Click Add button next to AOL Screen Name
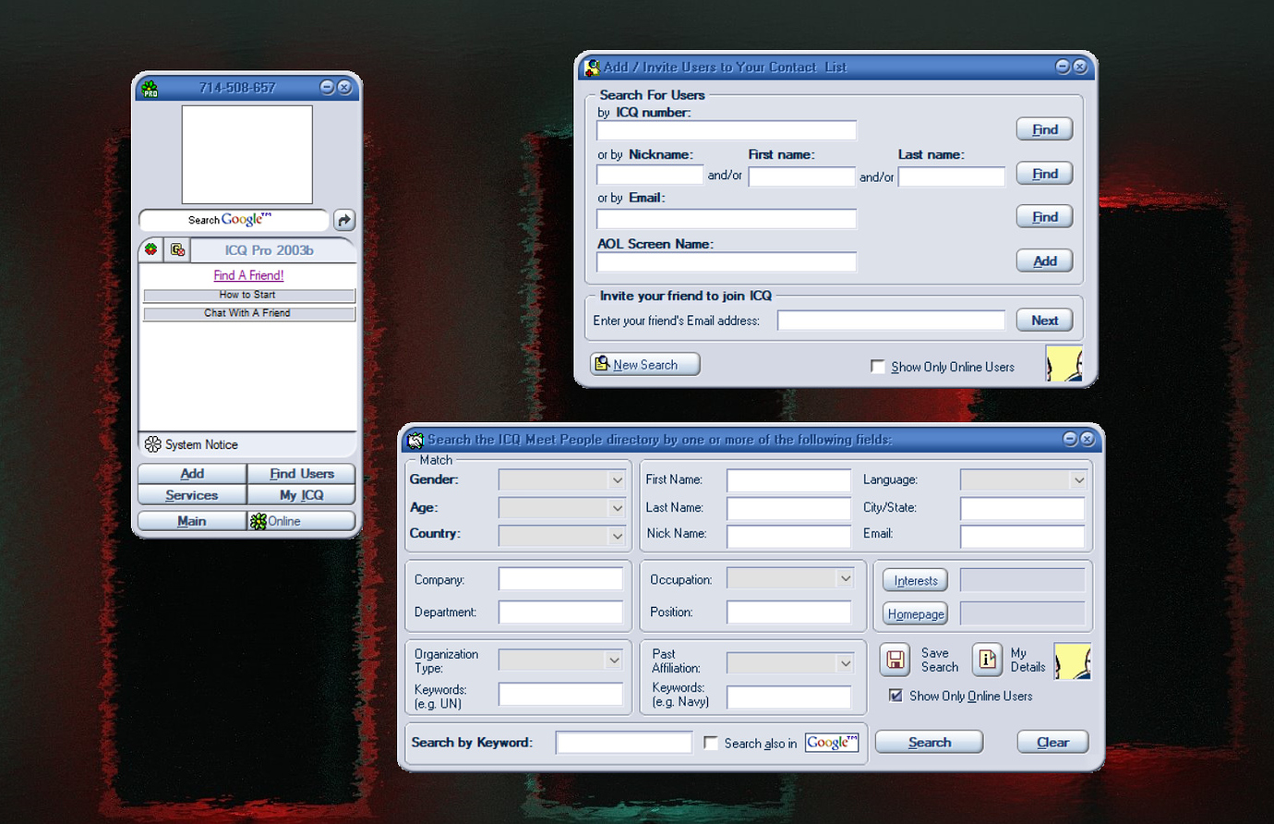 coord(1044,261)
